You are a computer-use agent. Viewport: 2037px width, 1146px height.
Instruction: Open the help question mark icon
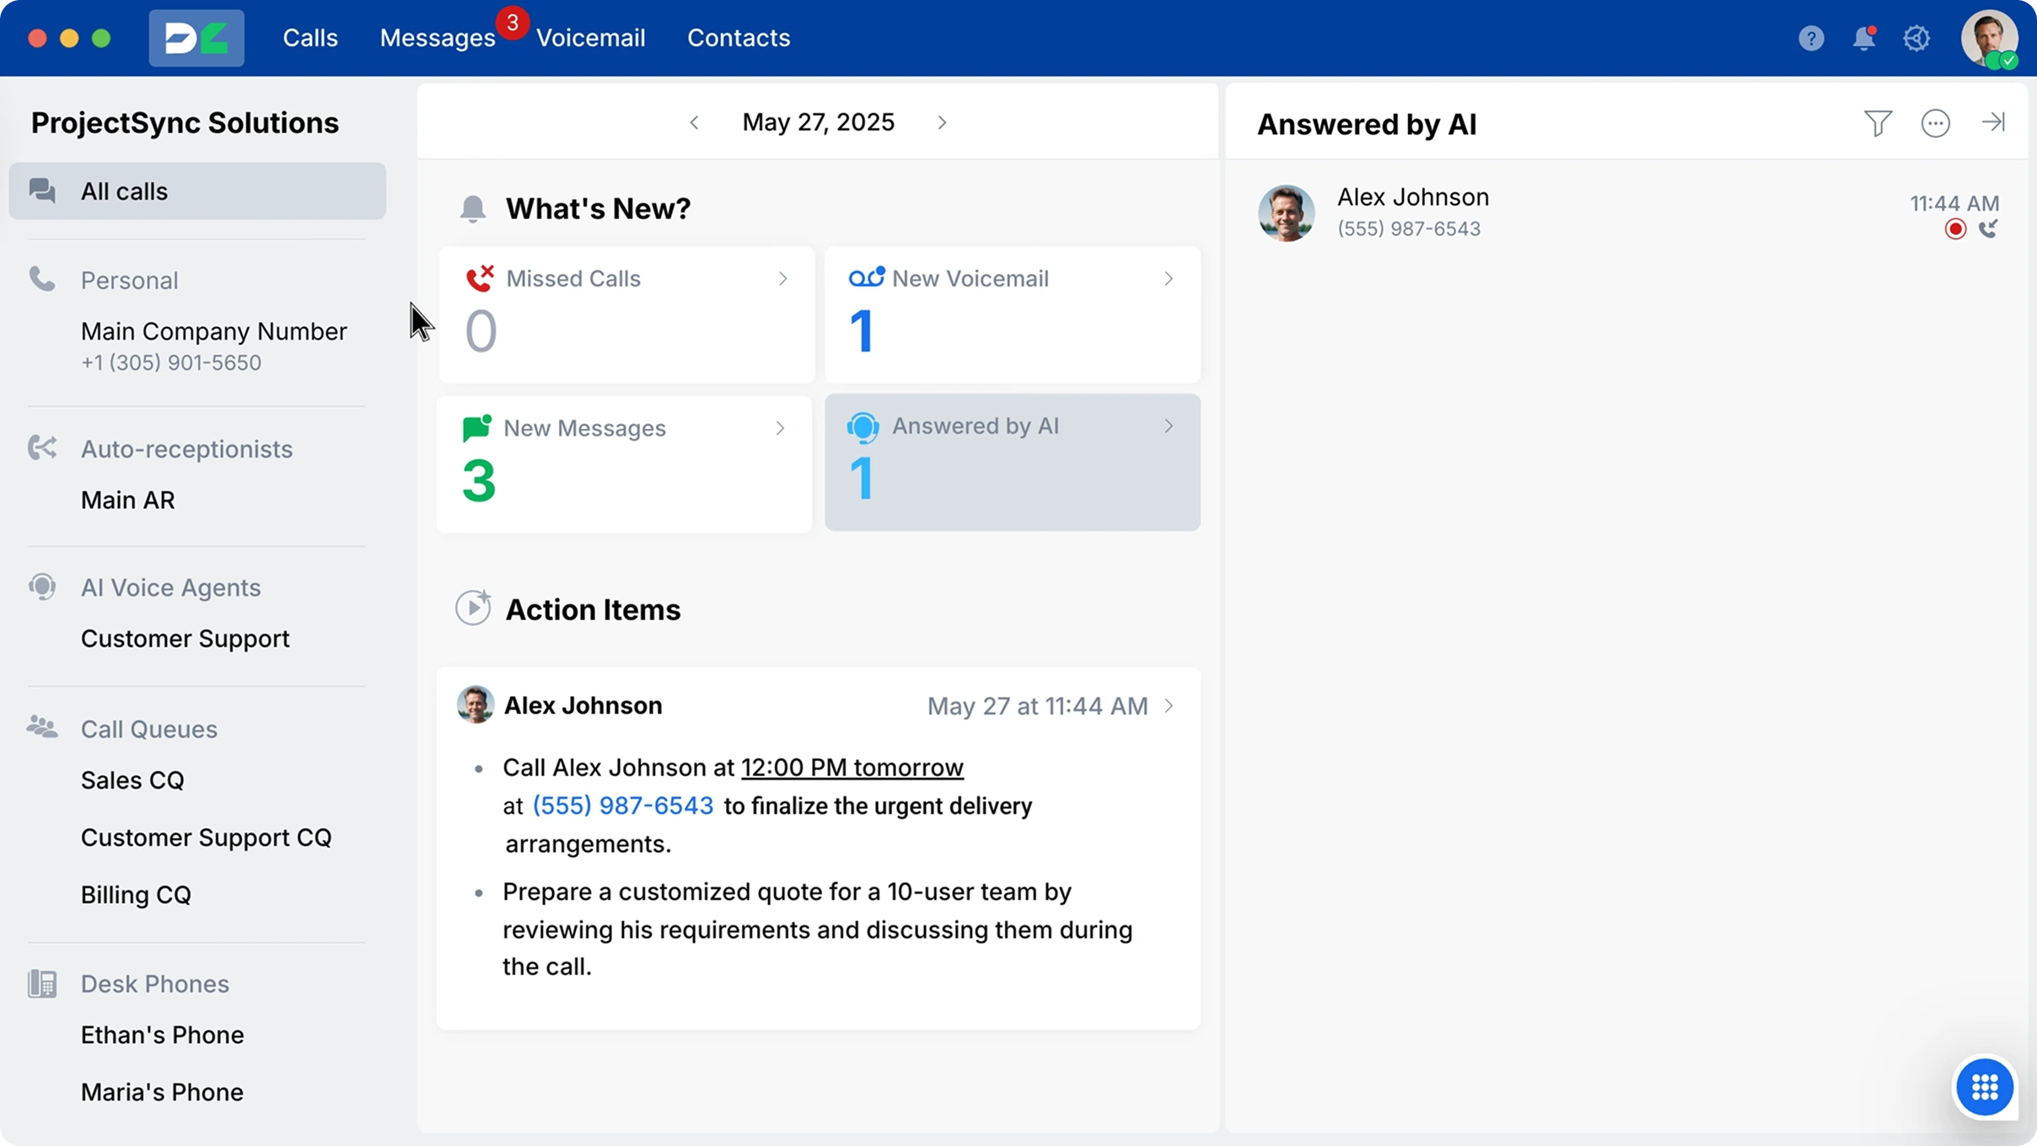[1810, 38]
